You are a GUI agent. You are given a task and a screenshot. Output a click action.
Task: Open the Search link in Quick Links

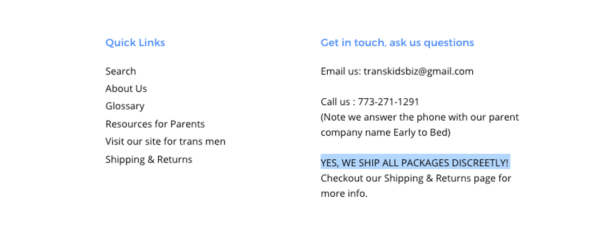tap(120, 71)
